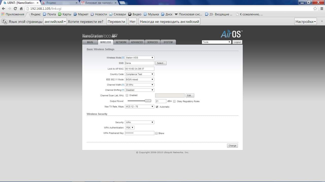Close the Виноват ли nanosta browser tab

tap(116, 3)
